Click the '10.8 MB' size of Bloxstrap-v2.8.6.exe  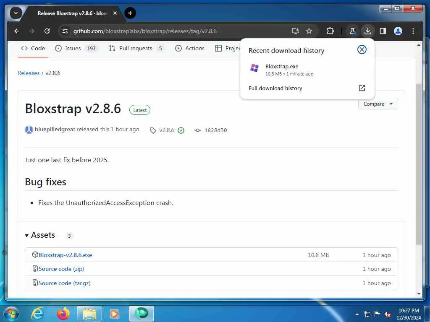point(318,255)
